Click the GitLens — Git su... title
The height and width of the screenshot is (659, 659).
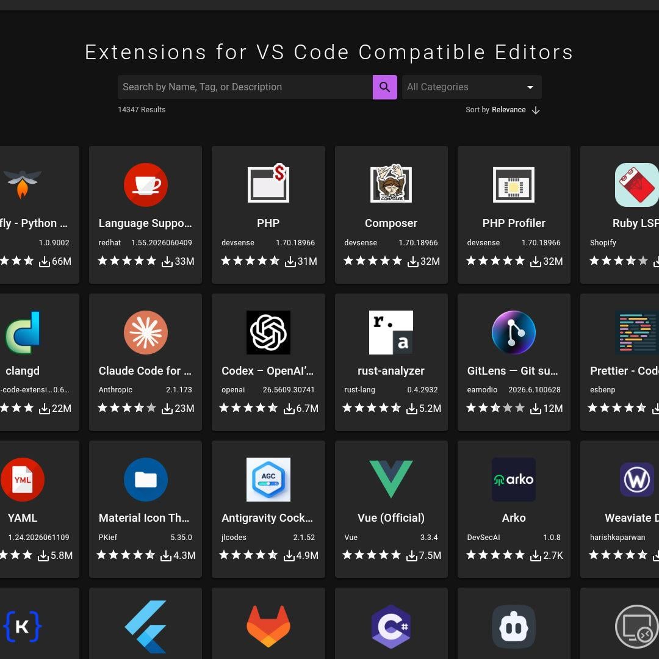514,371
